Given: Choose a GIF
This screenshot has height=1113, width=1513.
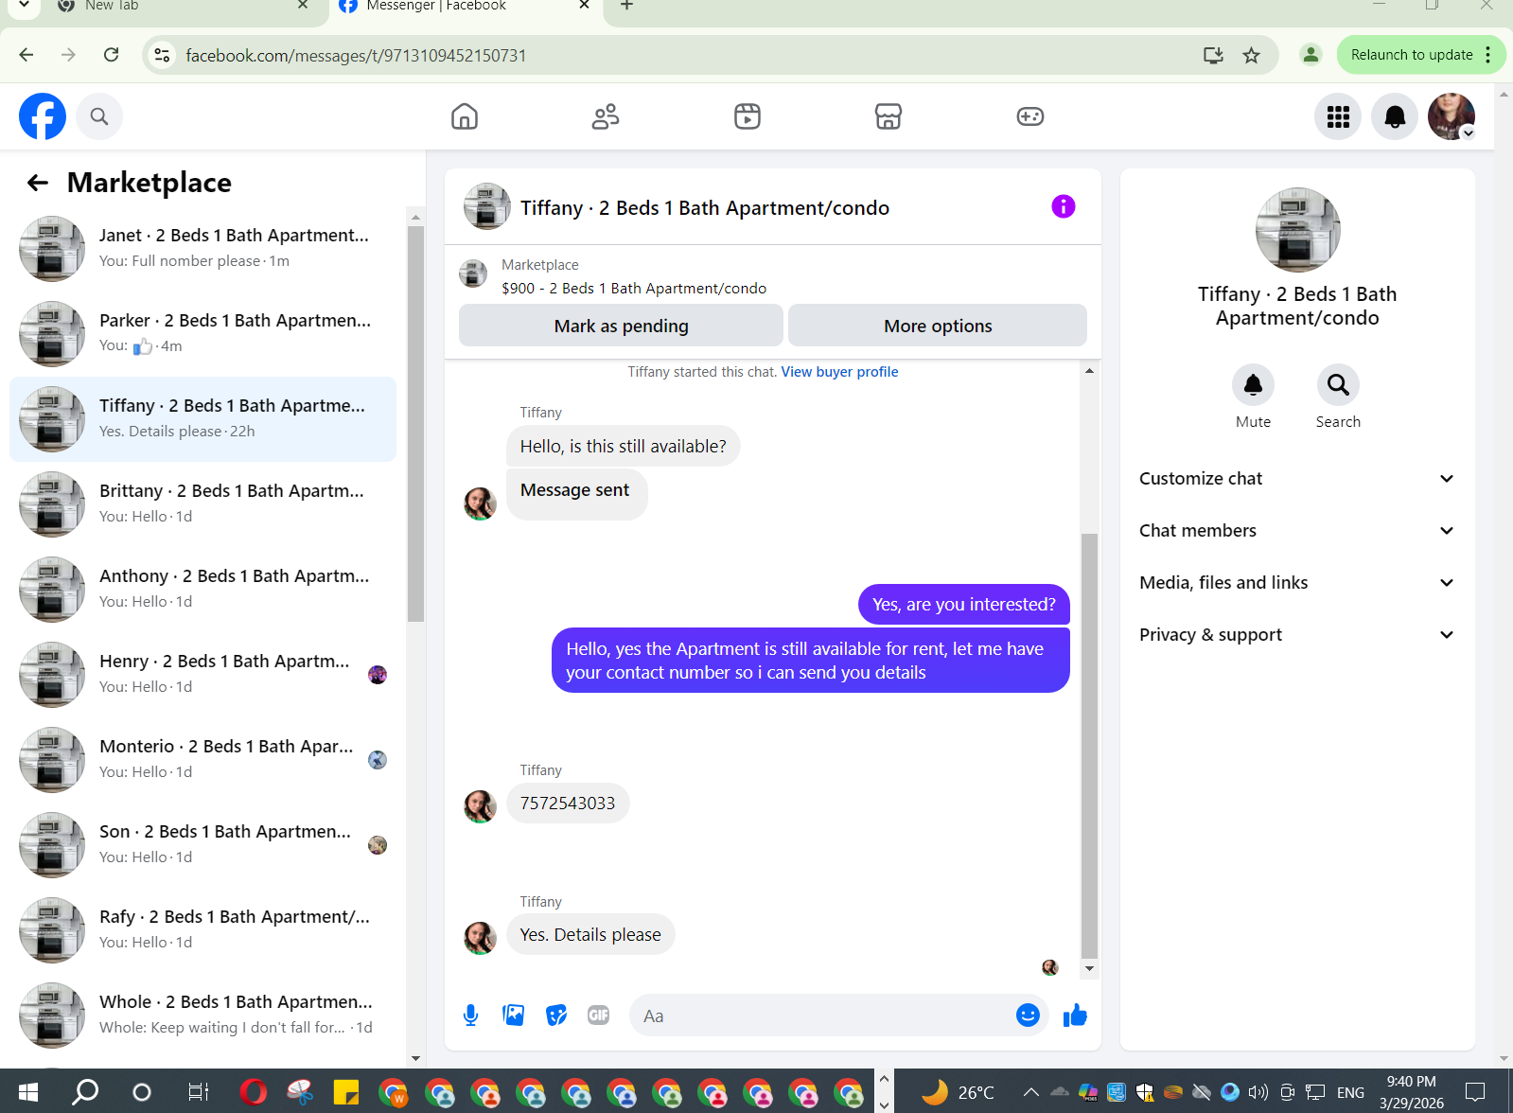Looking at the screenshot, I should (599, 1016).
